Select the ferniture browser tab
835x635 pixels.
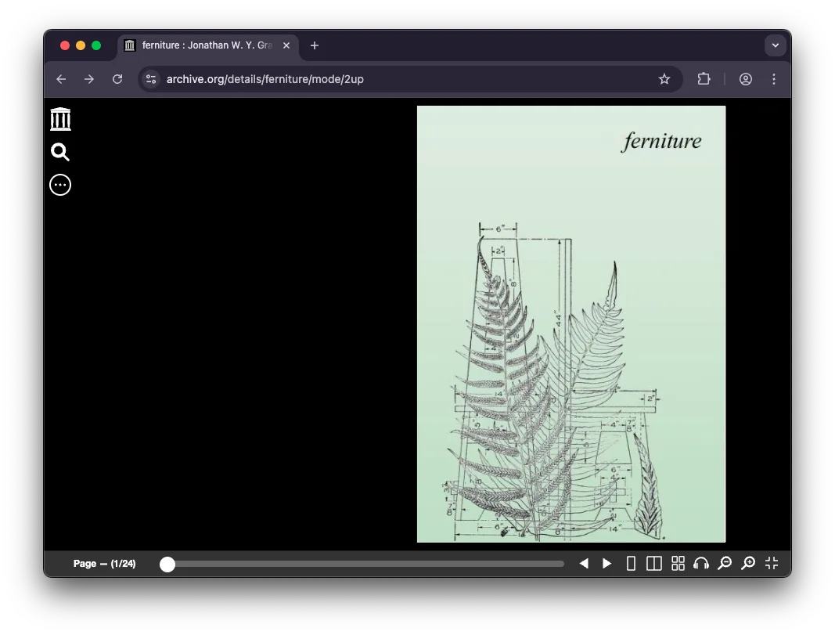pyautogui.click(x=207, y=45)
